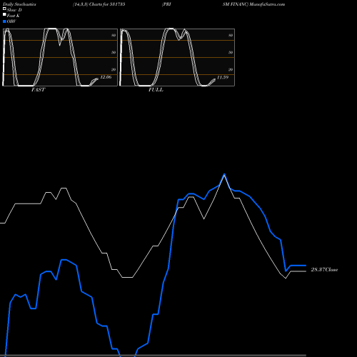Click the 80 level label in FAST chart
This screenshot has height=357, width=357.
[114, 35]
